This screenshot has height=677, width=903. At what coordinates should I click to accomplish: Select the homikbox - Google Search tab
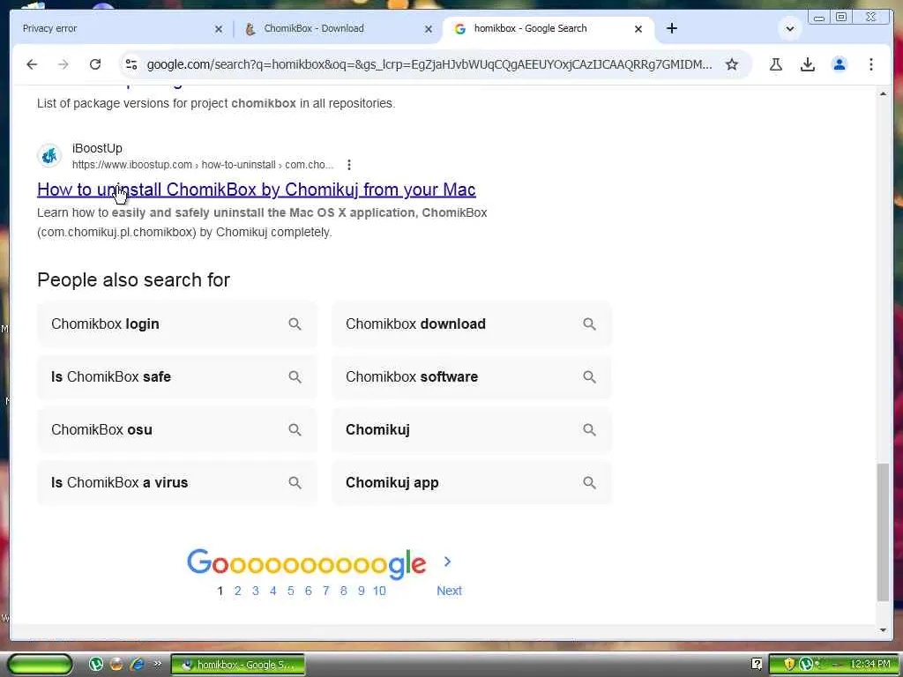click(548, 28)
